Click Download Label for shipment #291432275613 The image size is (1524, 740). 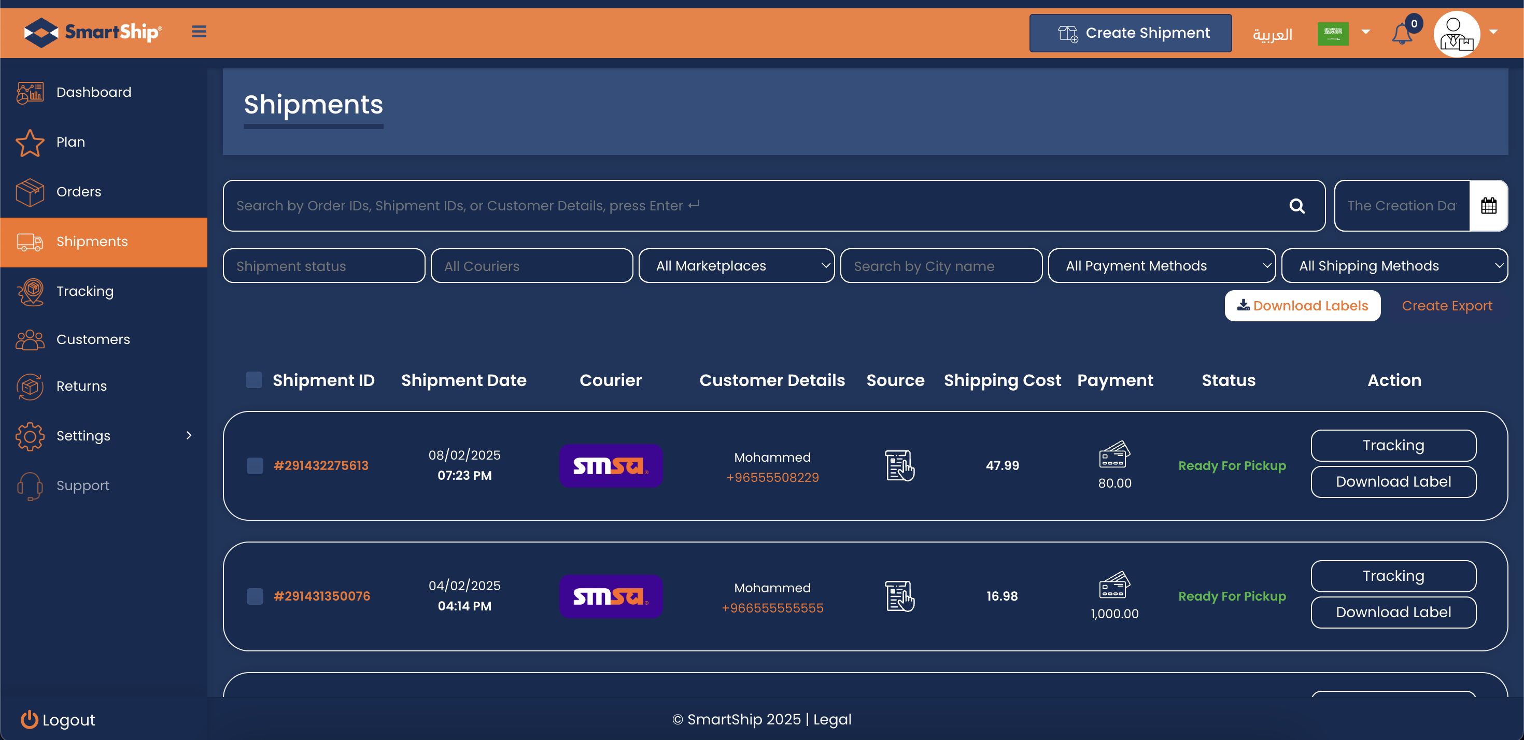1393,481
